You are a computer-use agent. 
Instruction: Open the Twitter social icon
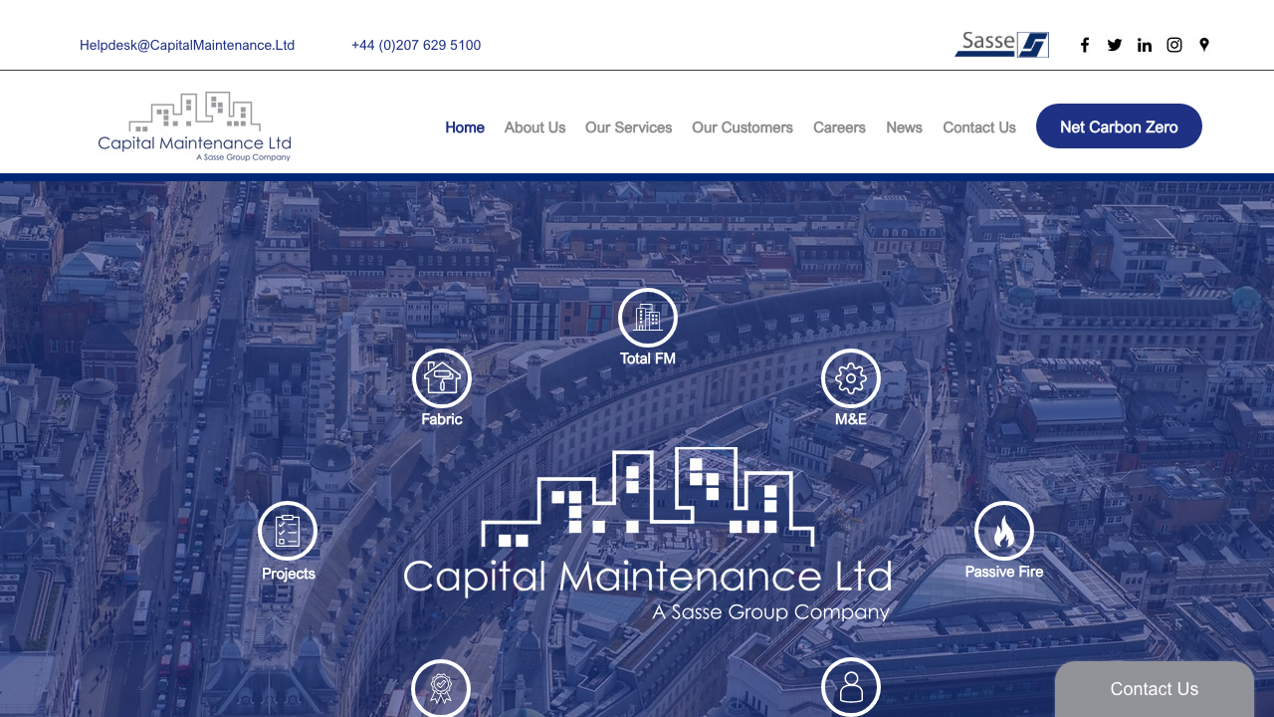pyautogui.click(x=1115, y=45)
